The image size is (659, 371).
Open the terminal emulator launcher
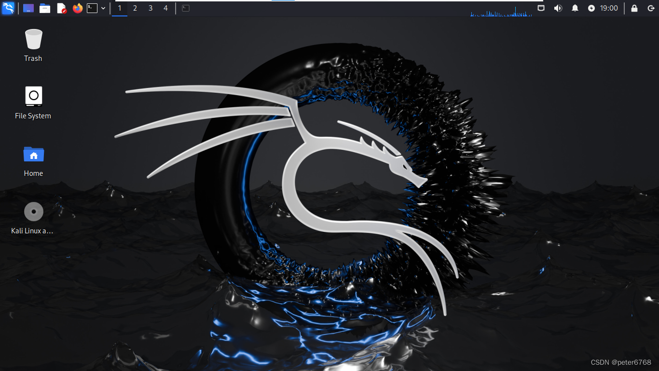[92, 8]
